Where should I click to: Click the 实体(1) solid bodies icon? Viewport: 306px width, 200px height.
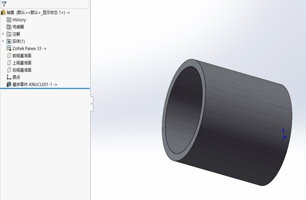(x=9, y=41)
